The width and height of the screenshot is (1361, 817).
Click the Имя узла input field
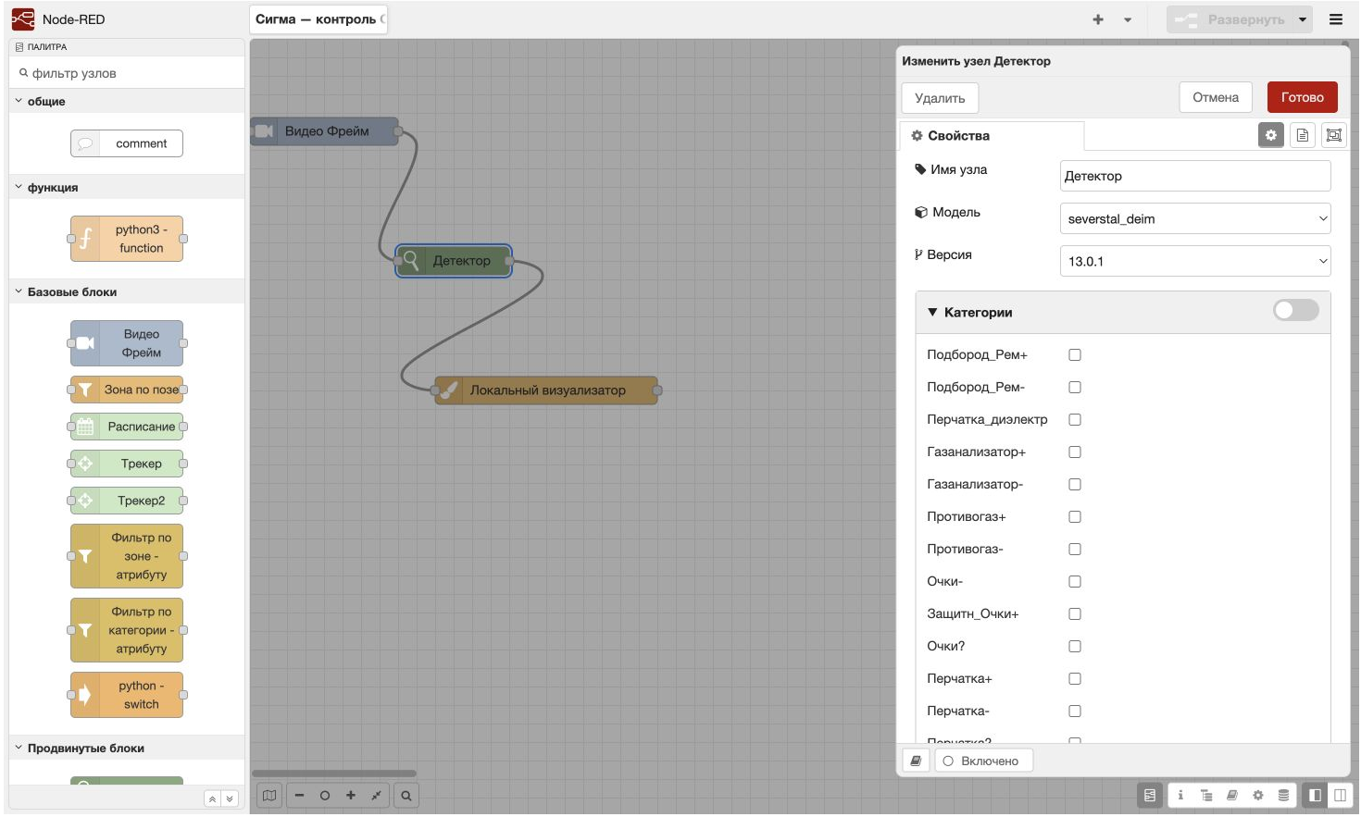pyautogui.click(x=1195, y=176)
